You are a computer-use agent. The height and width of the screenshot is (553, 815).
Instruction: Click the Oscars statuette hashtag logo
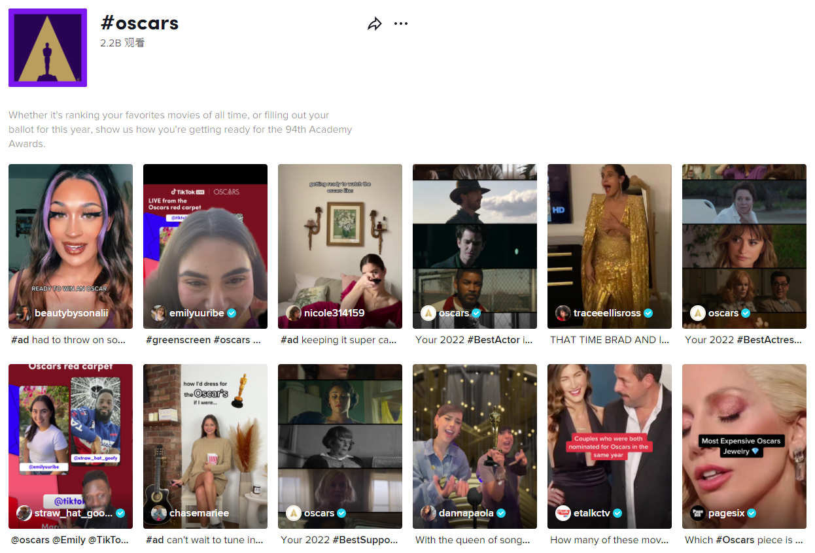48,48
